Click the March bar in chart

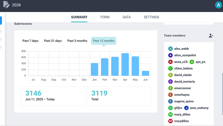pyautogui.click(x=115, y=66)
